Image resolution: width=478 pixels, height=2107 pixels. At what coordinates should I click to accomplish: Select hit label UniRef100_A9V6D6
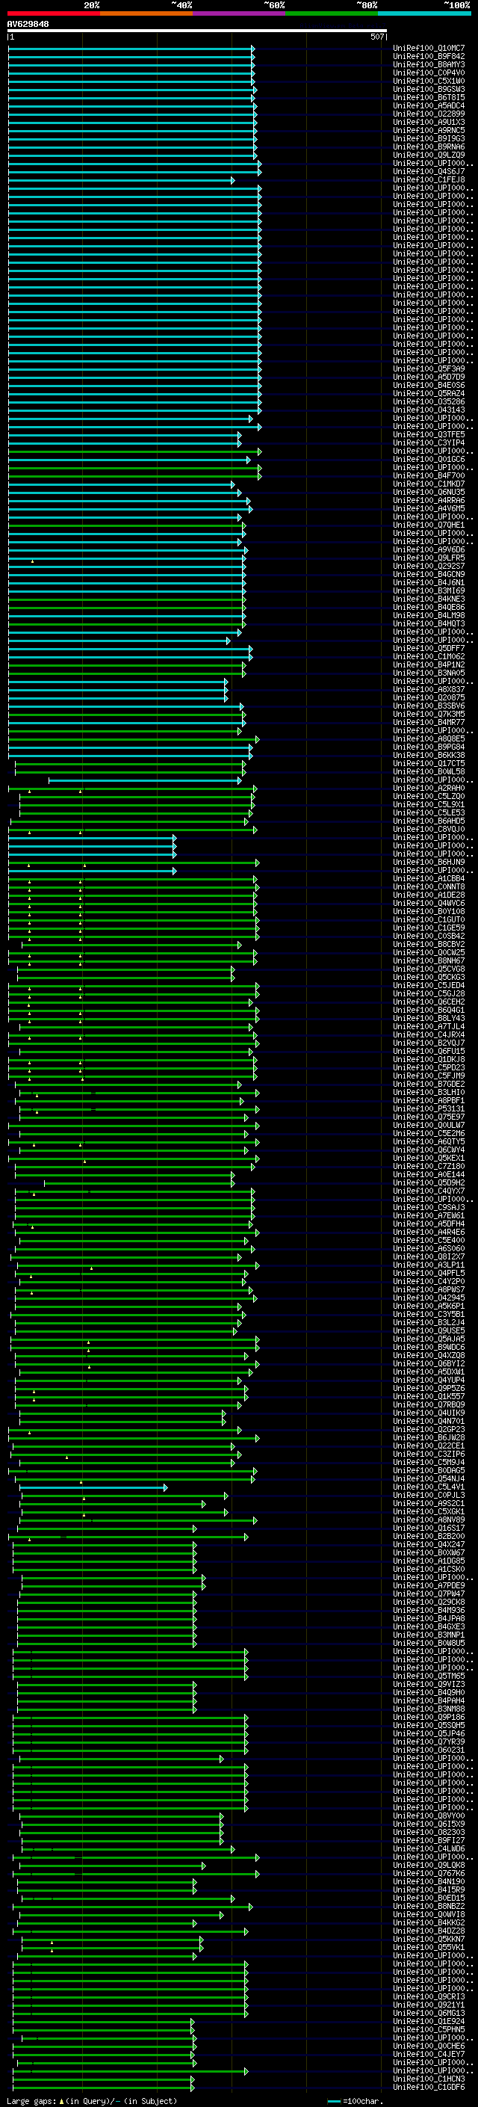coord(429,549)
